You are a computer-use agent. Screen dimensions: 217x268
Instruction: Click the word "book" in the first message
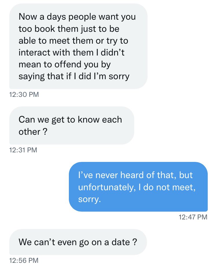tap(45, 29)
